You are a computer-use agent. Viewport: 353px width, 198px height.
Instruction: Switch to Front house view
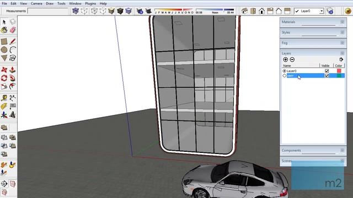click(x=261, y=11)
